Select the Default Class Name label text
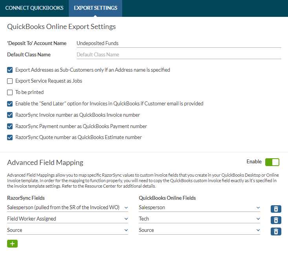This screenshot has height=255, width=288. pyautogui.click(x=29, y=54)
